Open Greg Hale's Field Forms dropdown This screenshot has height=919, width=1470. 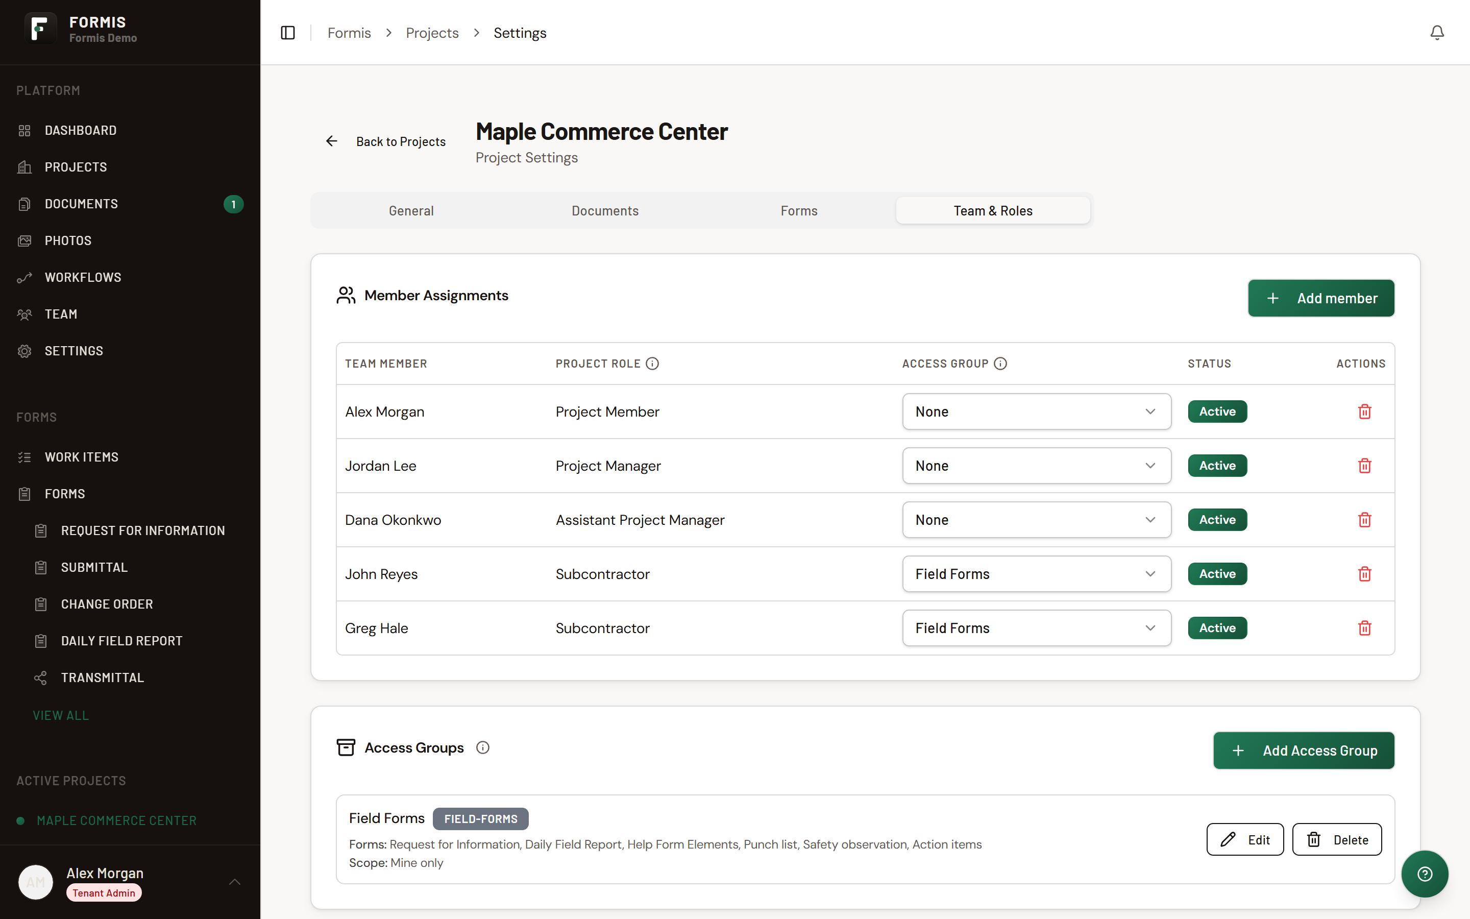[x=1036, y=628]
